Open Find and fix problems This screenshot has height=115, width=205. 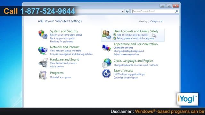point(61,42)
